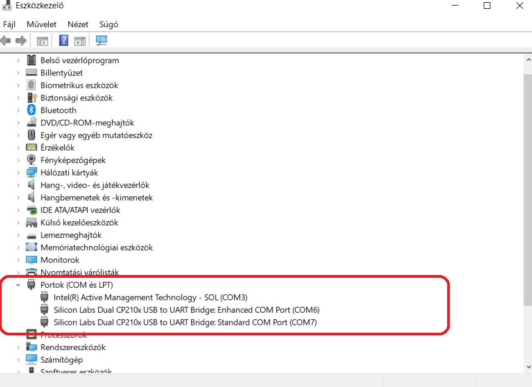Click the vertical scrollbar thumb
The height and width of the screenshot is (387, 532).
(x=528, y=189)
